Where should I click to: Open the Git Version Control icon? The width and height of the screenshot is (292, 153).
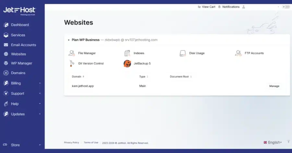tap(72, 63)
